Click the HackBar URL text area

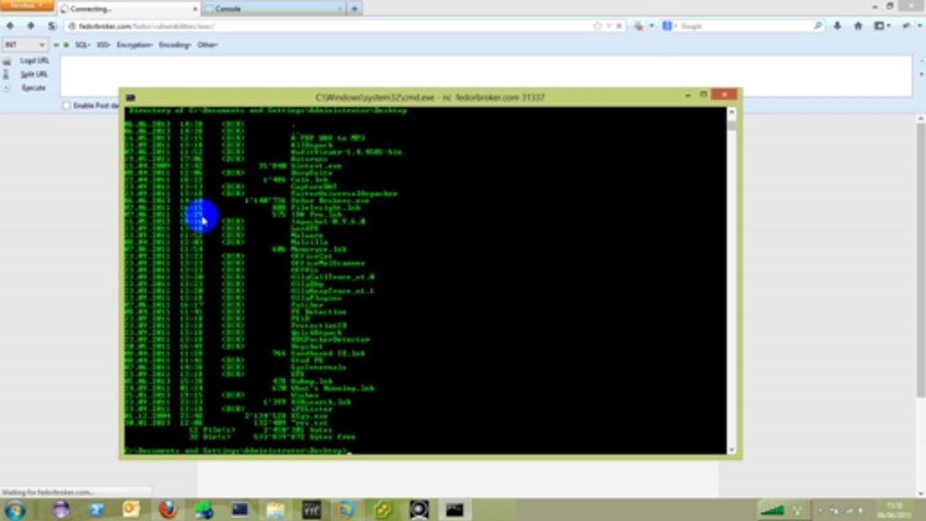(486, 76)
